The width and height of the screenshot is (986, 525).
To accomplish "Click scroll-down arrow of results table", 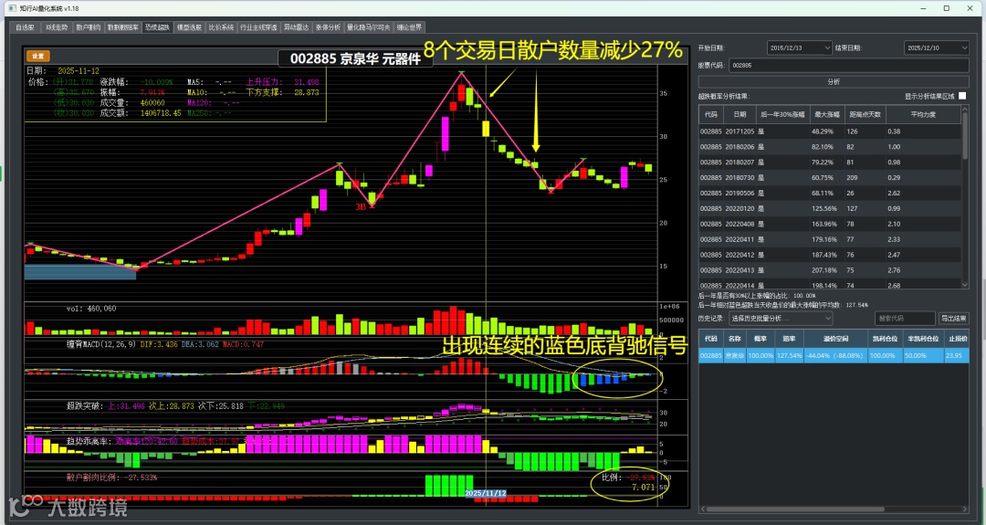I will point(965,285).
